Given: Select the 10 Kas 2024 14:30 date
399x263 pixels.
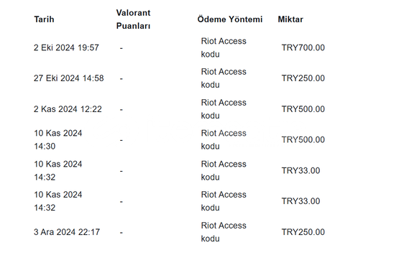Looking at the screenshot, I should pyautogui.click(x=58, y=139).
